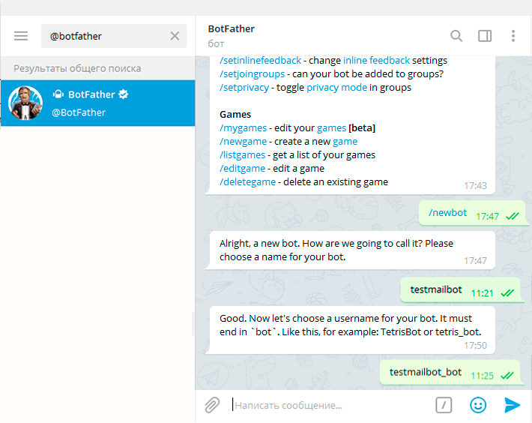Open the three-dot chat options menu

(x=513, y=36)
